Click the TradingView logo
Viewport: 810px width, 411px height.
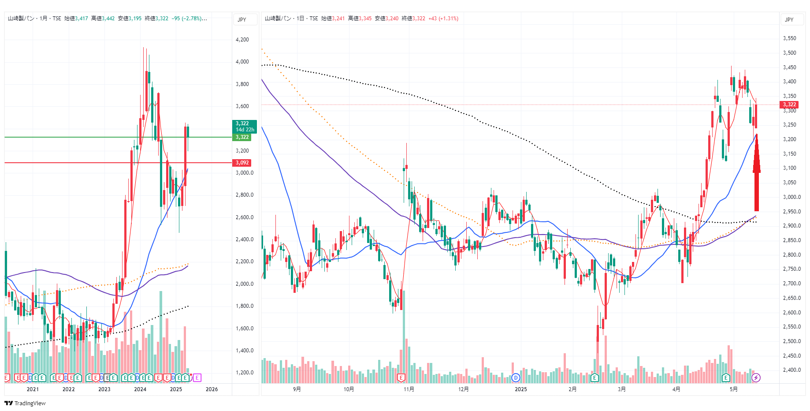[25, 403]
